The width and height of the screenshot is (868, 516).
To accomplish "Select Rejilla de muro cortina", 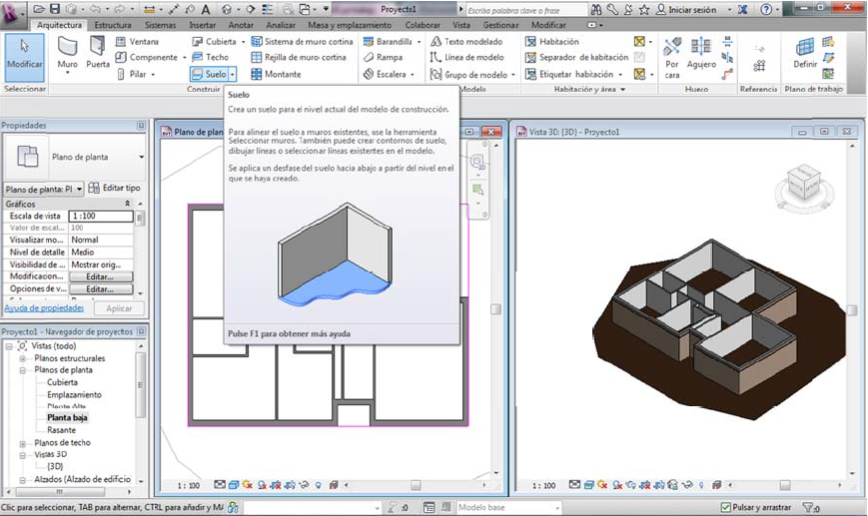I will point(299,57).
